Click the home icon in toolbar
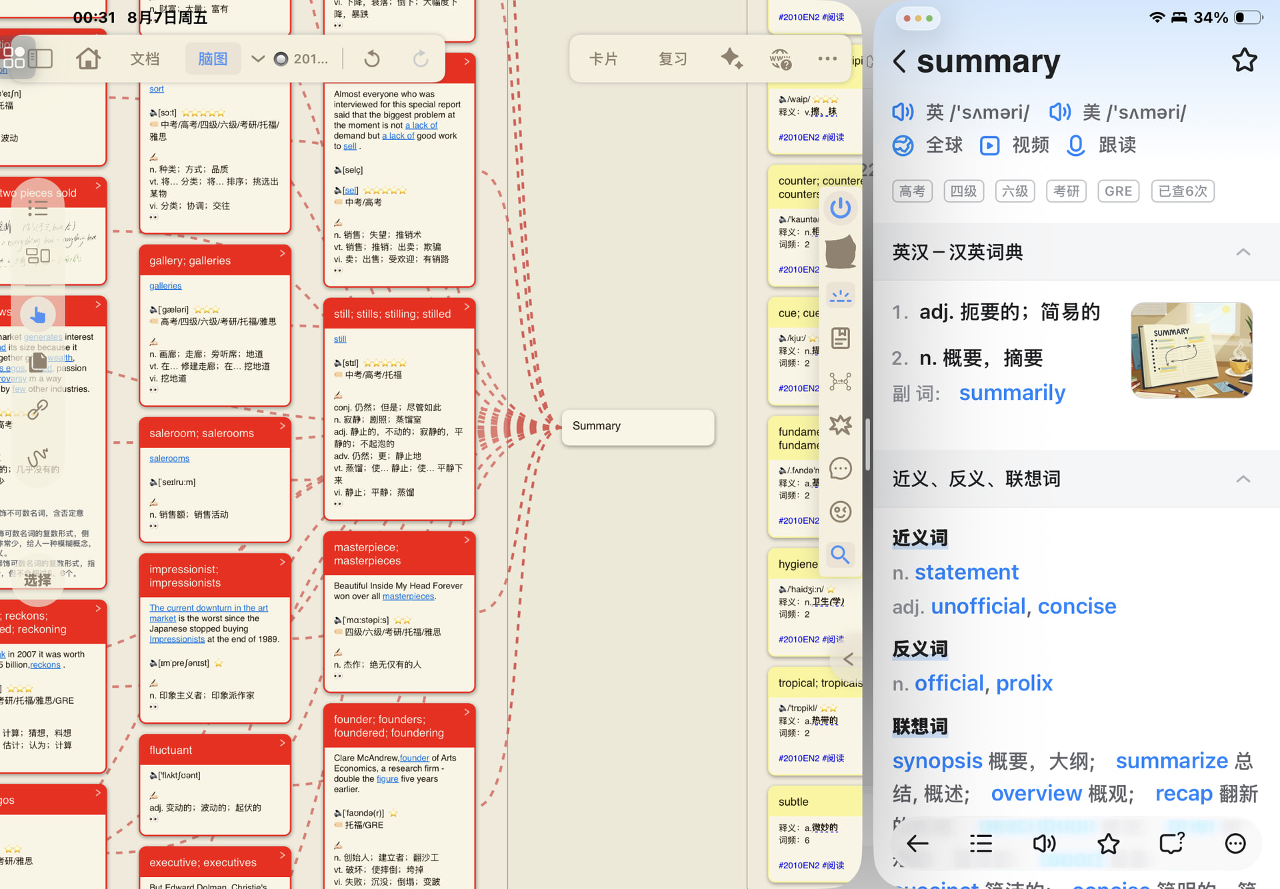Image resolution: width=1280 pixels, height=889 pixels. click(88, 59)
